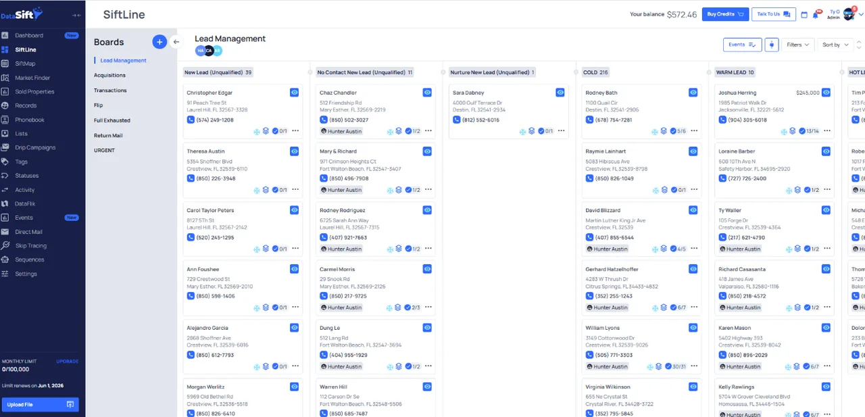Toggle eye icon on Ty Waller card
The image size is (865, 417).
tap(826, 210)
